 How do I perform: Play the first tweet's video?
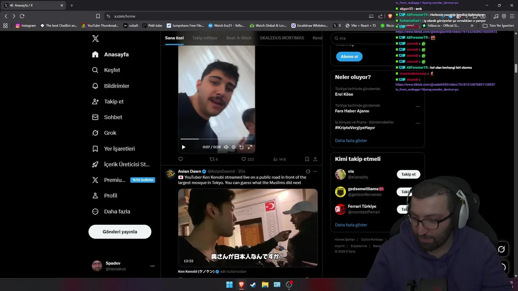[183, 147]
